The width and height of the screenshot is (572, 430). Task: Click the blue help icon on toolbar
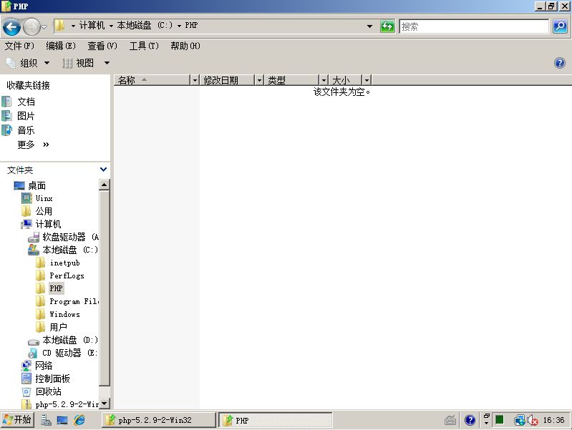(560, 63)
